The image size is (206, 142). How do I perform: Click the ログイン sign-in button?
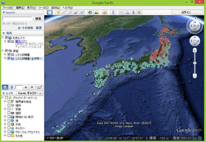186,13
